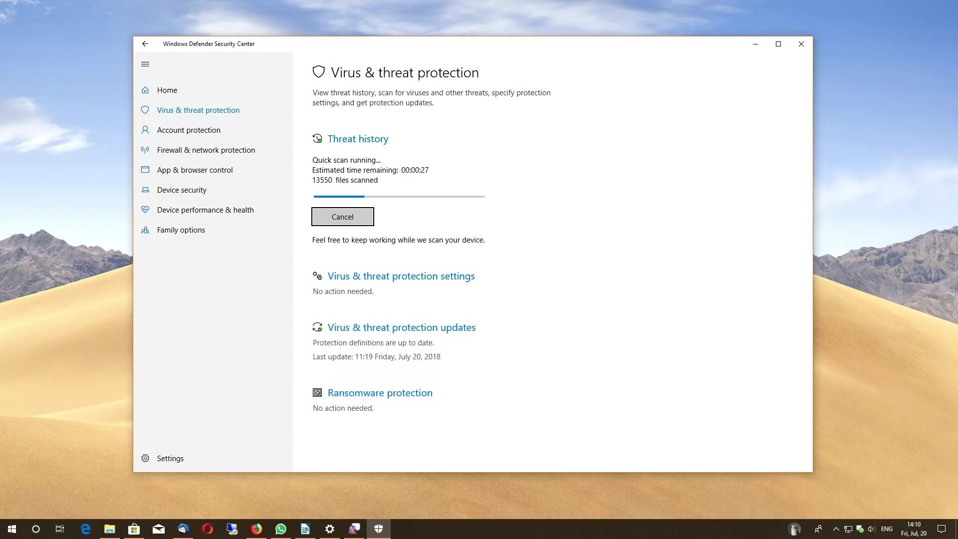Open Virus & threat protection settings link
This screenshot has width=958, height=539.
point(401,276)
